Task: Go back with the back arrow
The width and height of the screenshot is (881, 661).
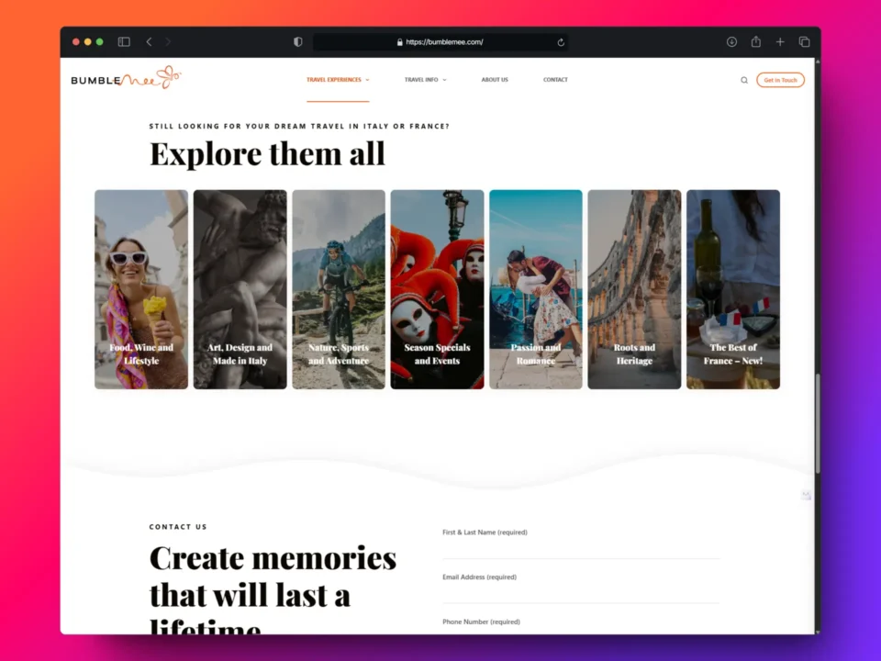Action: click(149, 41)
